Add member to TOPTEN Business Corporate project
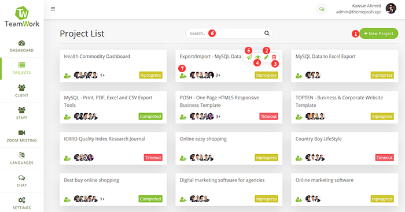The height and width of the screenshot is (212, 405). click(x=299, y=117)
